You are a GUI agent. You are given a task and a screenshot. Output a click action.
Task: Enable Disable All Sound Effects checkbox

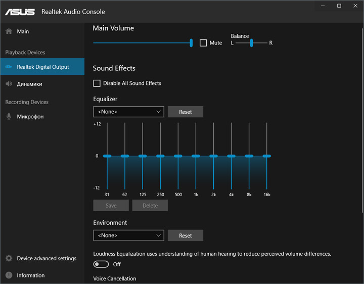click(x=97, y=83)
